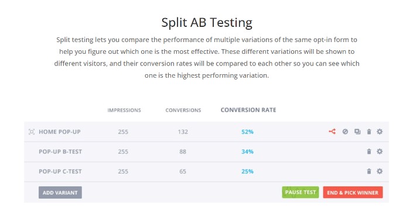
Task: Click the Pop-Up C-Test row name
Action: (60, 171)
